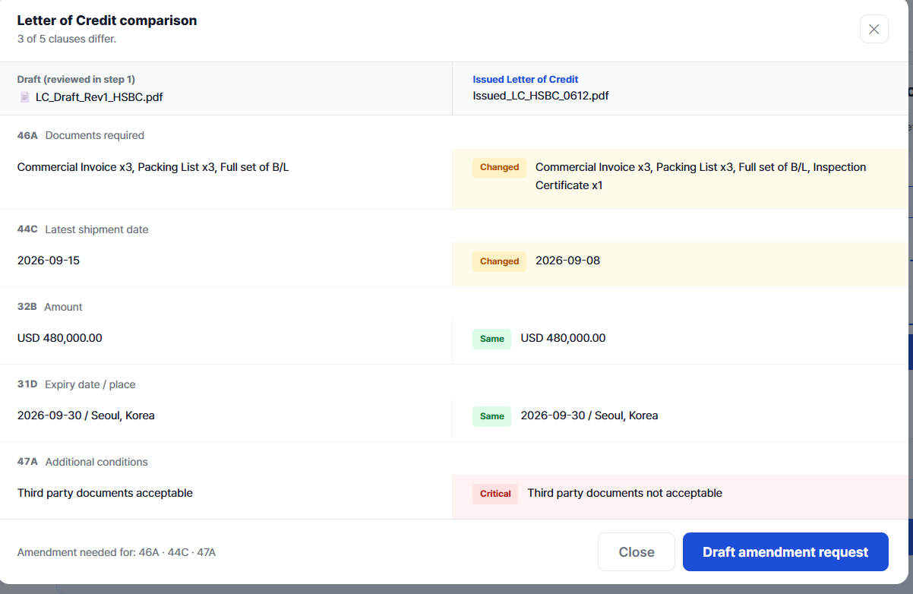Image resolution: width=913 pixels, height=594 pixels.
Task: Click the draft expiry '2026-09-30 / Seoul, Korea'
Action: tap(86, 415)
